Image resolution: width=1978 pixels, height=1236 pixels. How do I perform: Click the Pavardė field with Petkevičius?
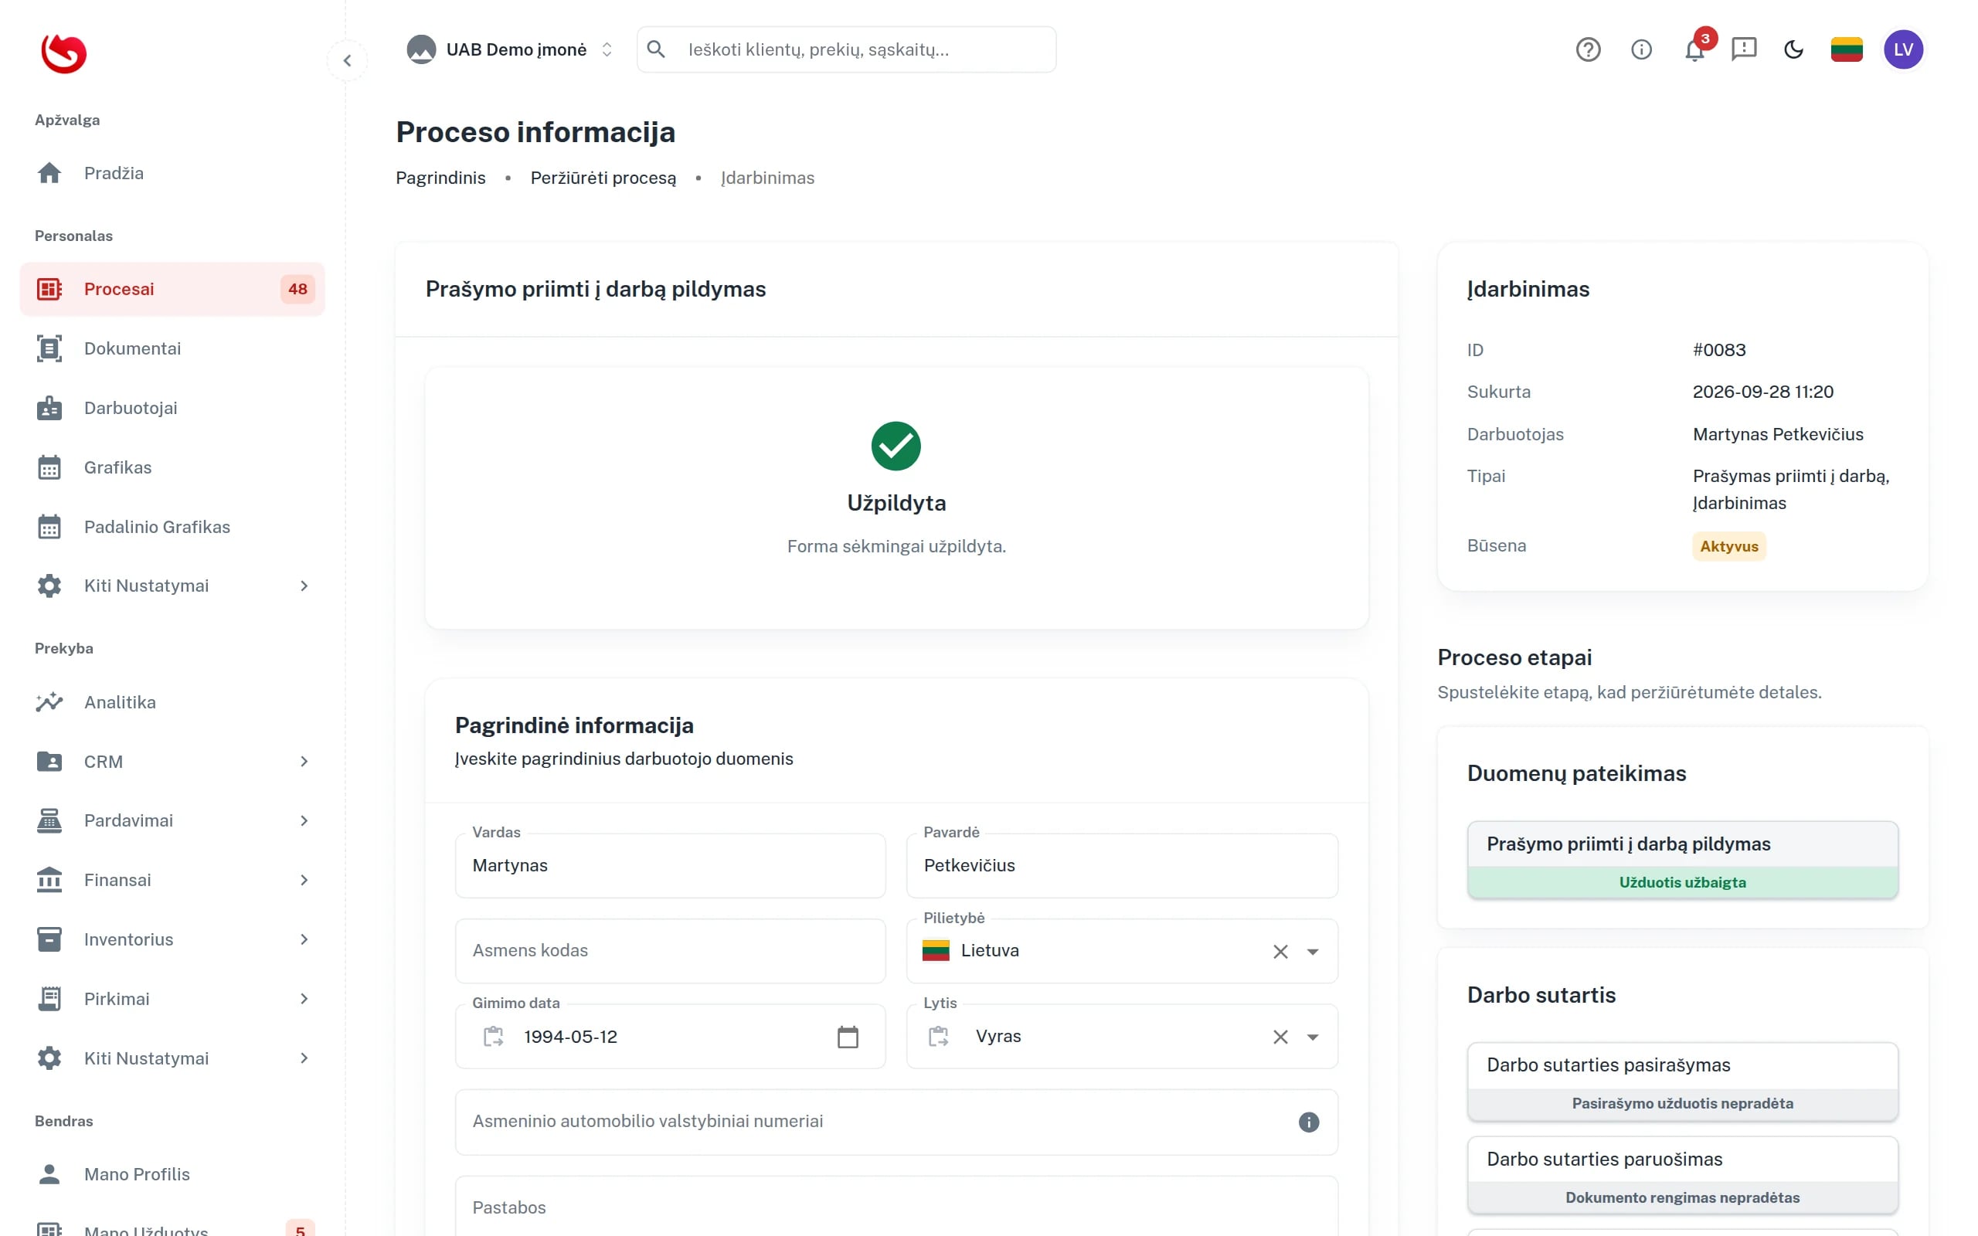point(1121,866)
